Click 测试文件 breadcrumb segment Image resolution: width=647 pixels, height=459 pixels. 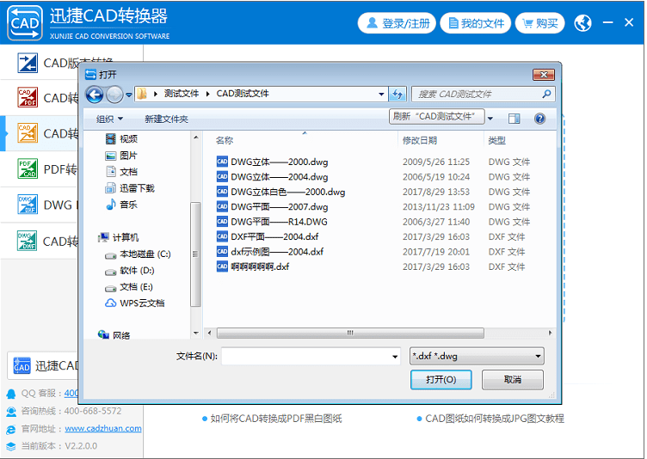click(182, 94)
